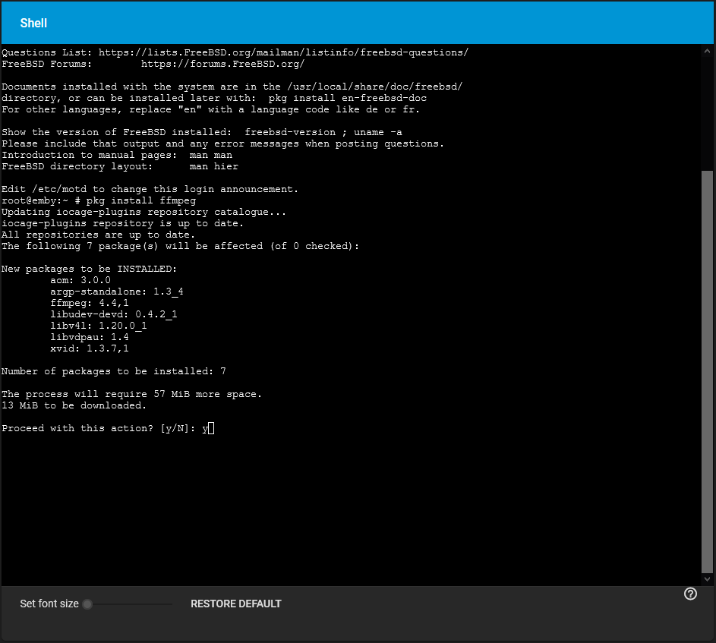Image resolution: width=716 pixels, height=643 pixels.
Task: Click the 'pkg install ffmpeg' command line
Action: 141,200
